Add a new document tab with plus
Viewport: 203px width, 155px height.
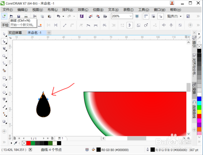(x=49, y=33)
